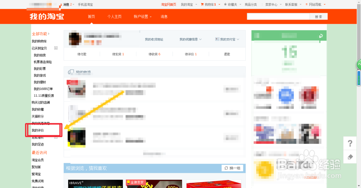Open 我的拍卖 in the sidebar

[40, 55]
